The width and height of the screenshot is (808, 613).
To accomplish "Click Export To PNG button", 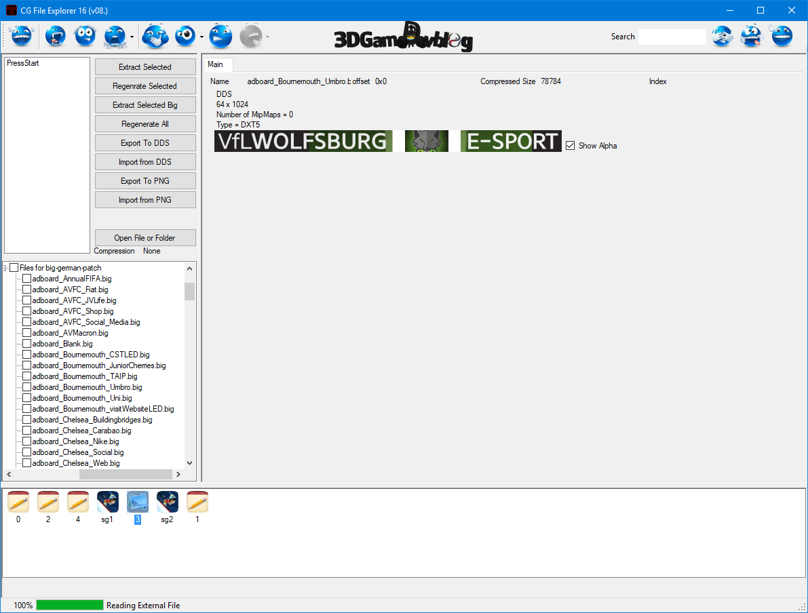I will [145, 181].
